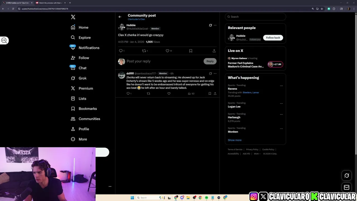This screenshot has width=357, height=201.
Task: Open Spotify from the taskbar
Action: [206, 198]
